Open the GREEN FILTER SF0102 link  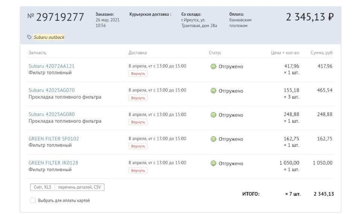coord(54,138)
